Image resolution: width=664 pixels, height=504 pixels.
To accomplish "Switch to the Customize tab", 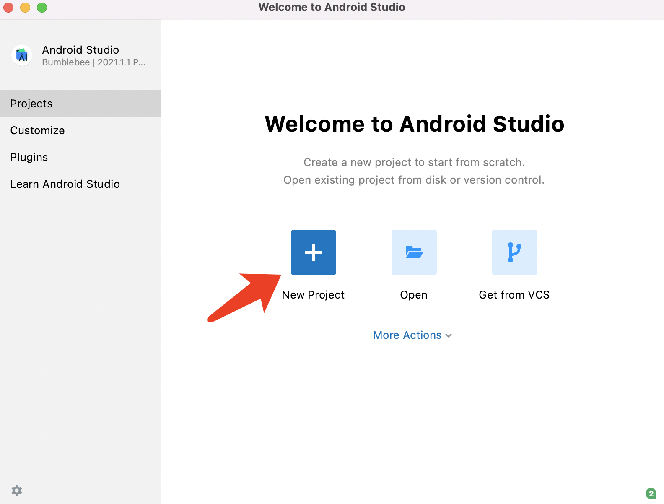I will click(x=80, y=130).
